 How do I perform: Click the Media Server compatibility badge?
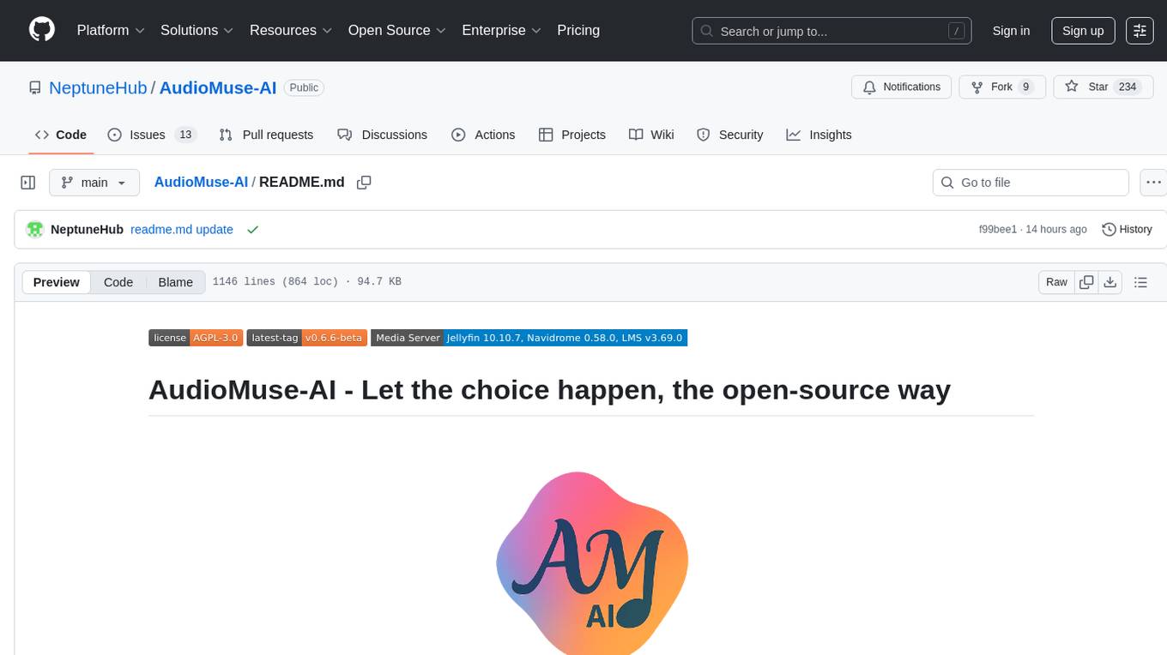point(529,338)
